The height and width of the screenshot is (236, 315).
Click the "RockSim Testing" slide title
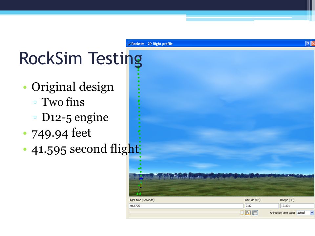click(x=81, y=59)
